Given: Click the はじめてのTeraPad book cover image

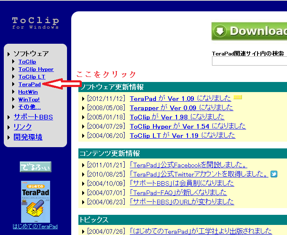Looking at the screenshot, I should click(x=35, y=202).
